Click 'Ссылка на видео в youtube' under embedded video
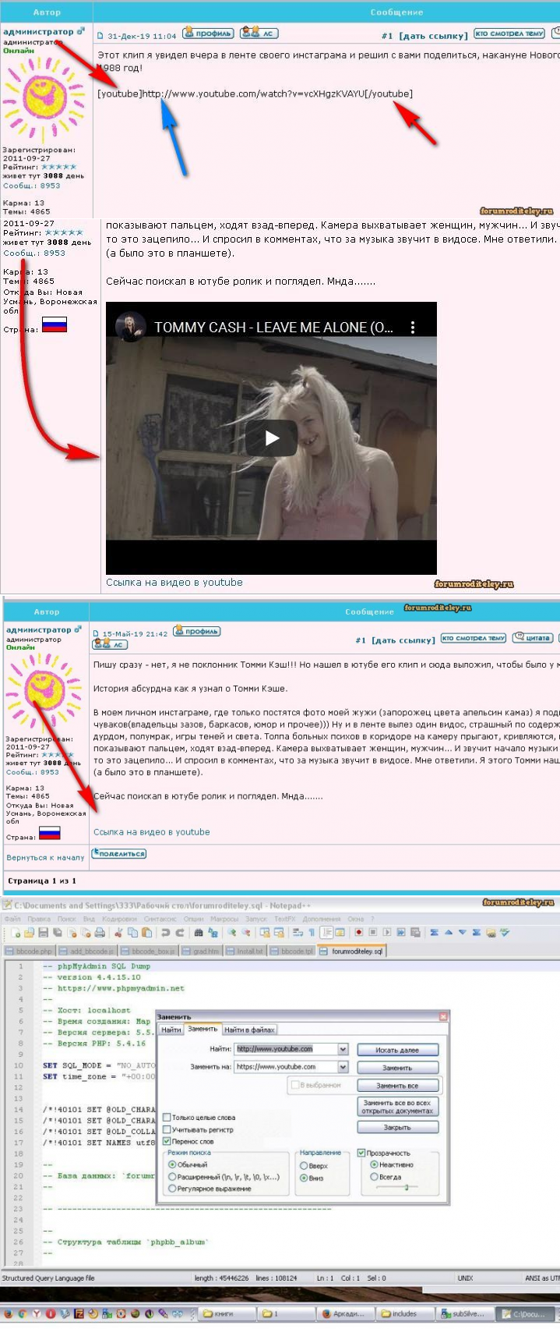This screenshot has height=1329, width=560. pos(174,582)
